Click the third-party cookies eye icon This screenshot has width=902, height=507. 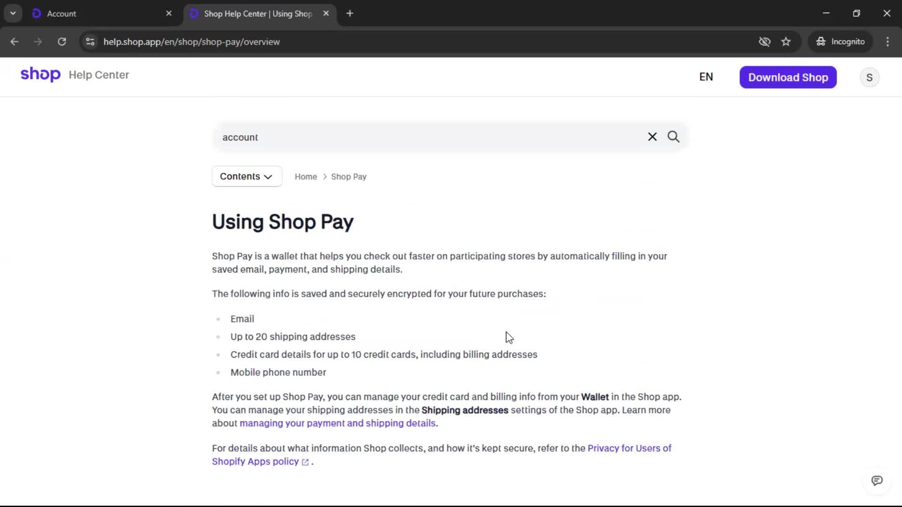click(x=764, y=42)
